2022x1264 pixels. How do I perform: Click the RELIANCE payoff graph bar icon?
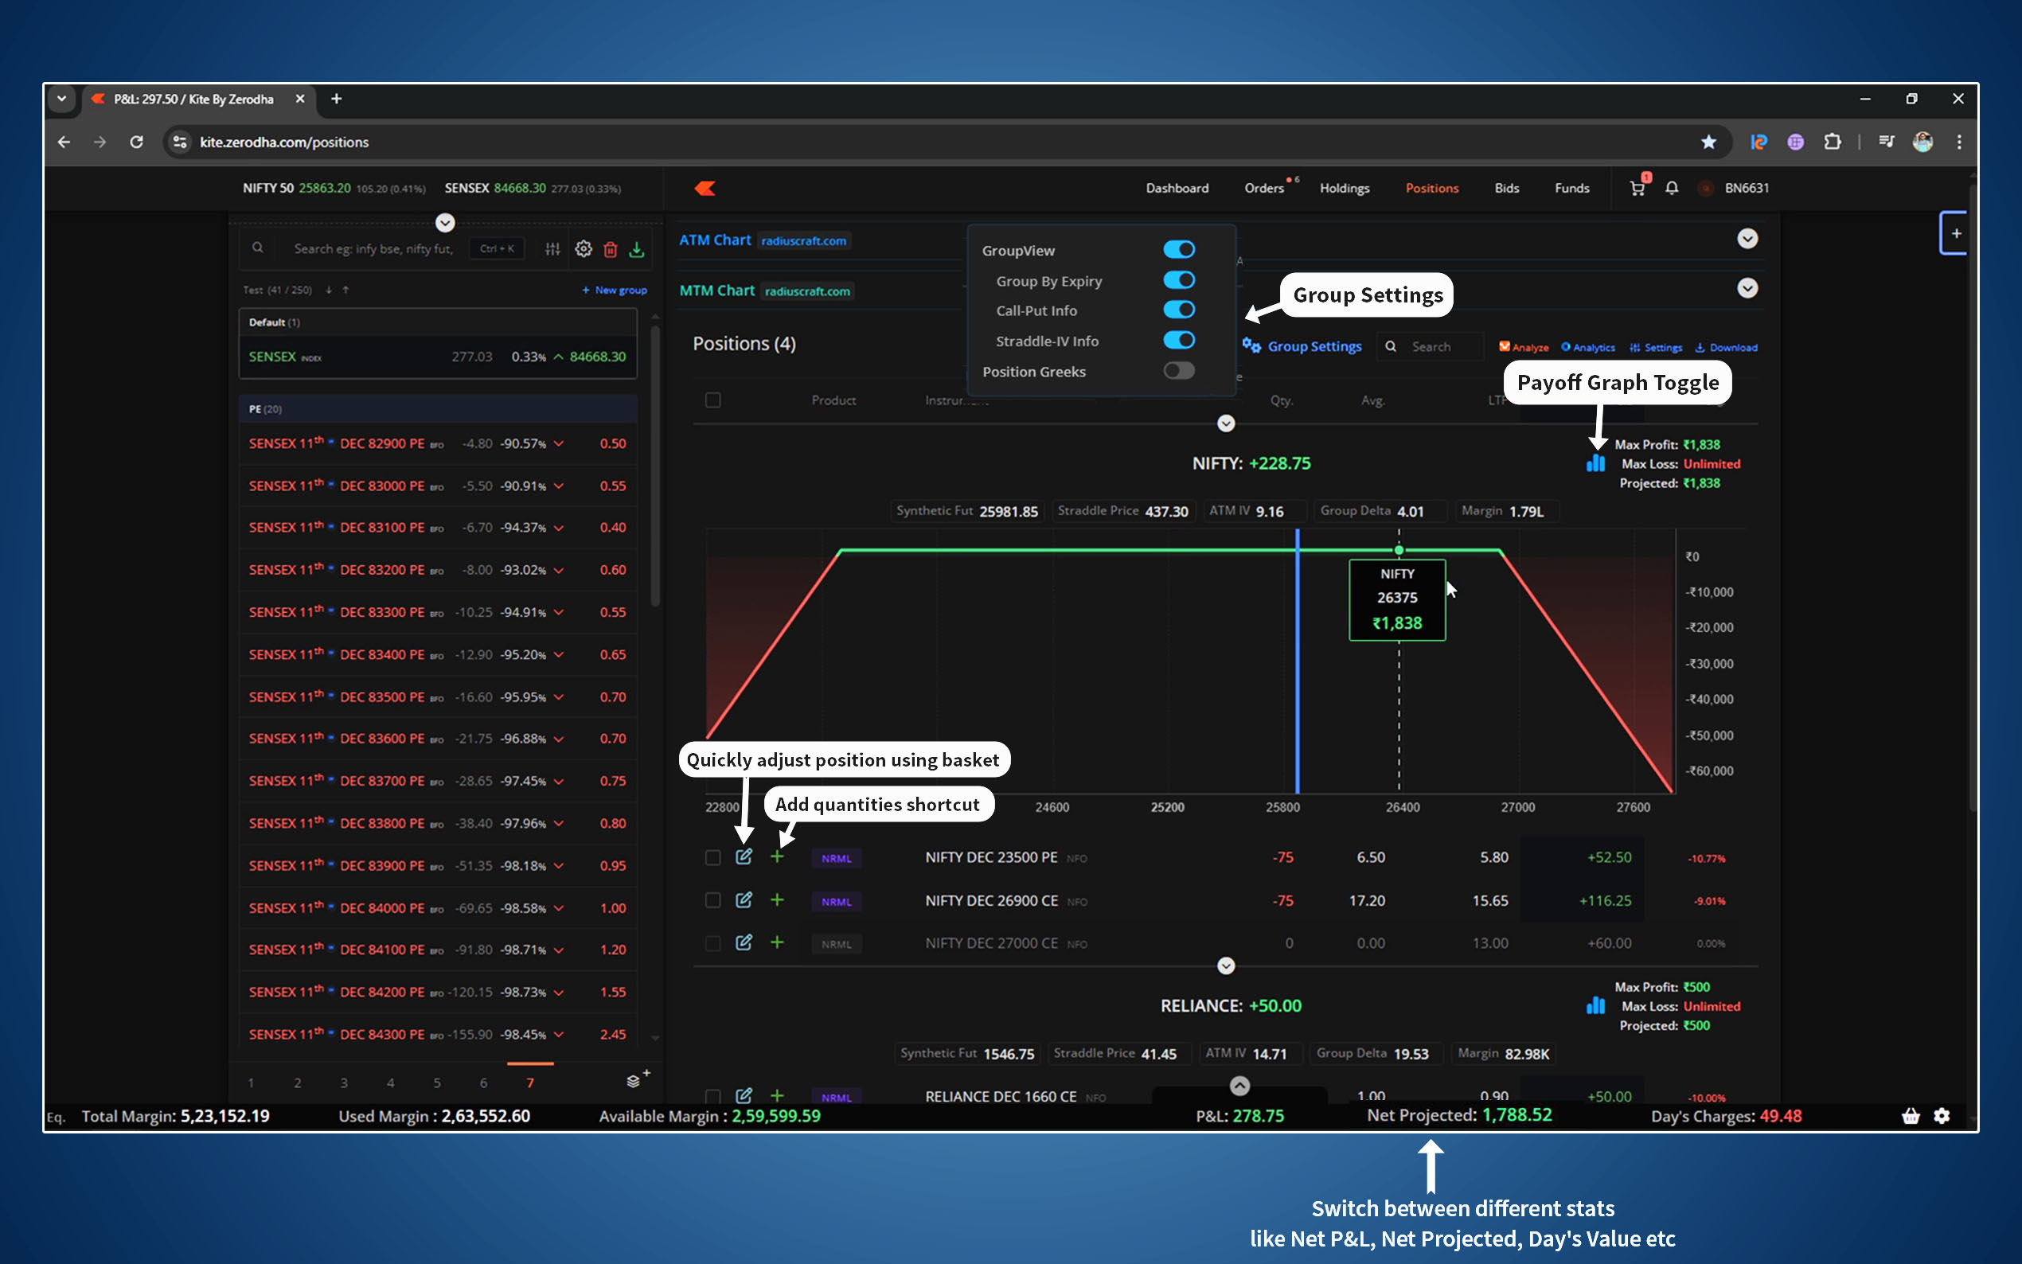(x=1595, y=1005)
